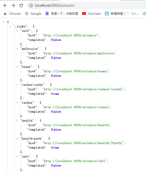Collapse the "self" node

coord(17,31)
